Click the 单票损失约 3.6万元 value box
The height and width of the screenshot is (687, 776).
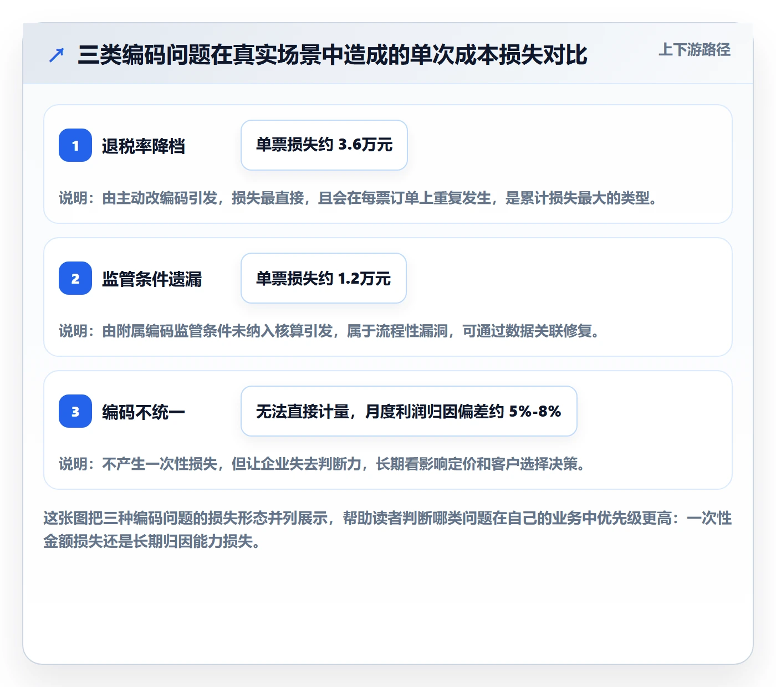coord(324,145)
